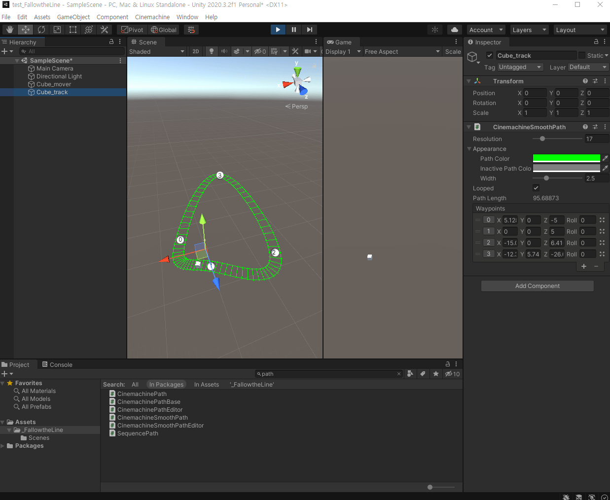Select the Hand tool in toolbar

(x=10, y=30)
